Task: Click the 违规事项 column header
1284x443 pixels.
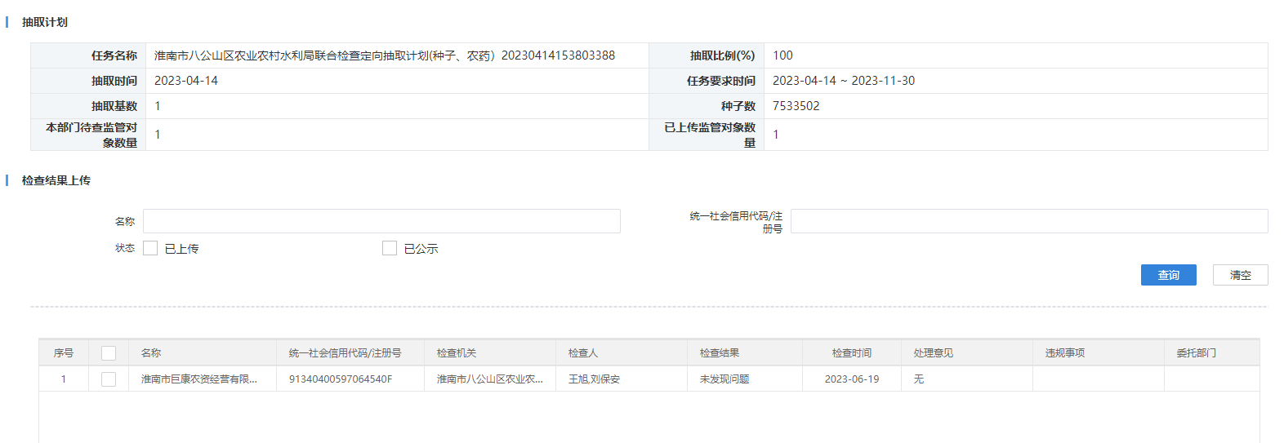Action: coord(1064,353)
